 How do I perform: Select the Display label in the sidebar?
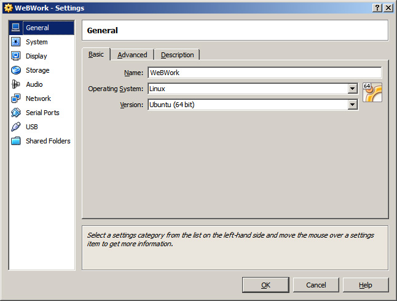tap(36, 56)
